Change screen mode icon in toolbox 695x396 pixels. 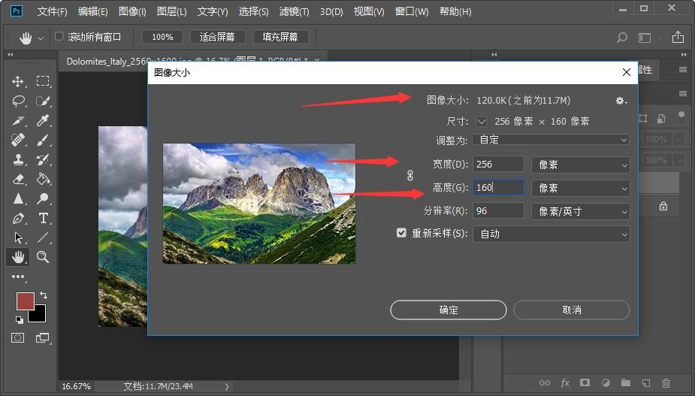[x=43, y=338]
